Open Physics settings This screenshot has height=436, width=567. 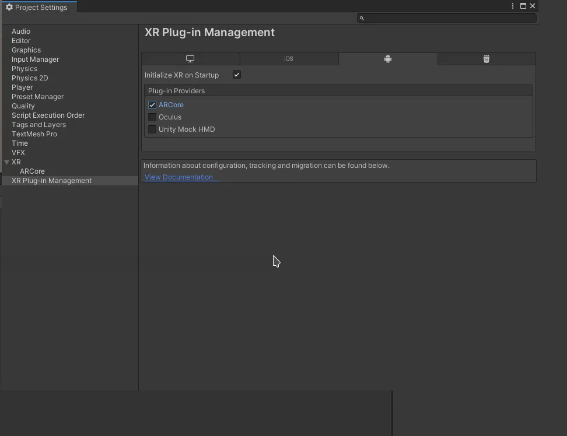coord(24,69)
